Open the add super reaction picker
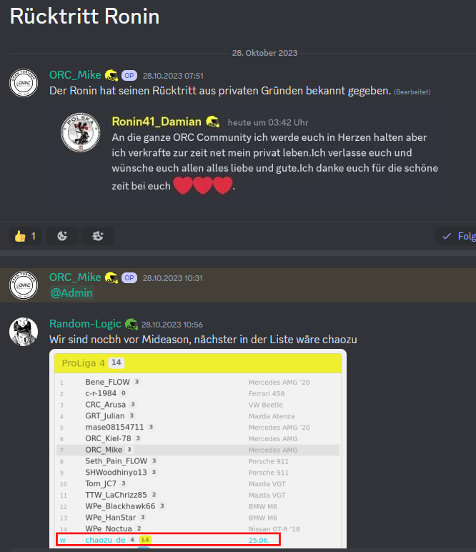 click(x=98, y=236)
